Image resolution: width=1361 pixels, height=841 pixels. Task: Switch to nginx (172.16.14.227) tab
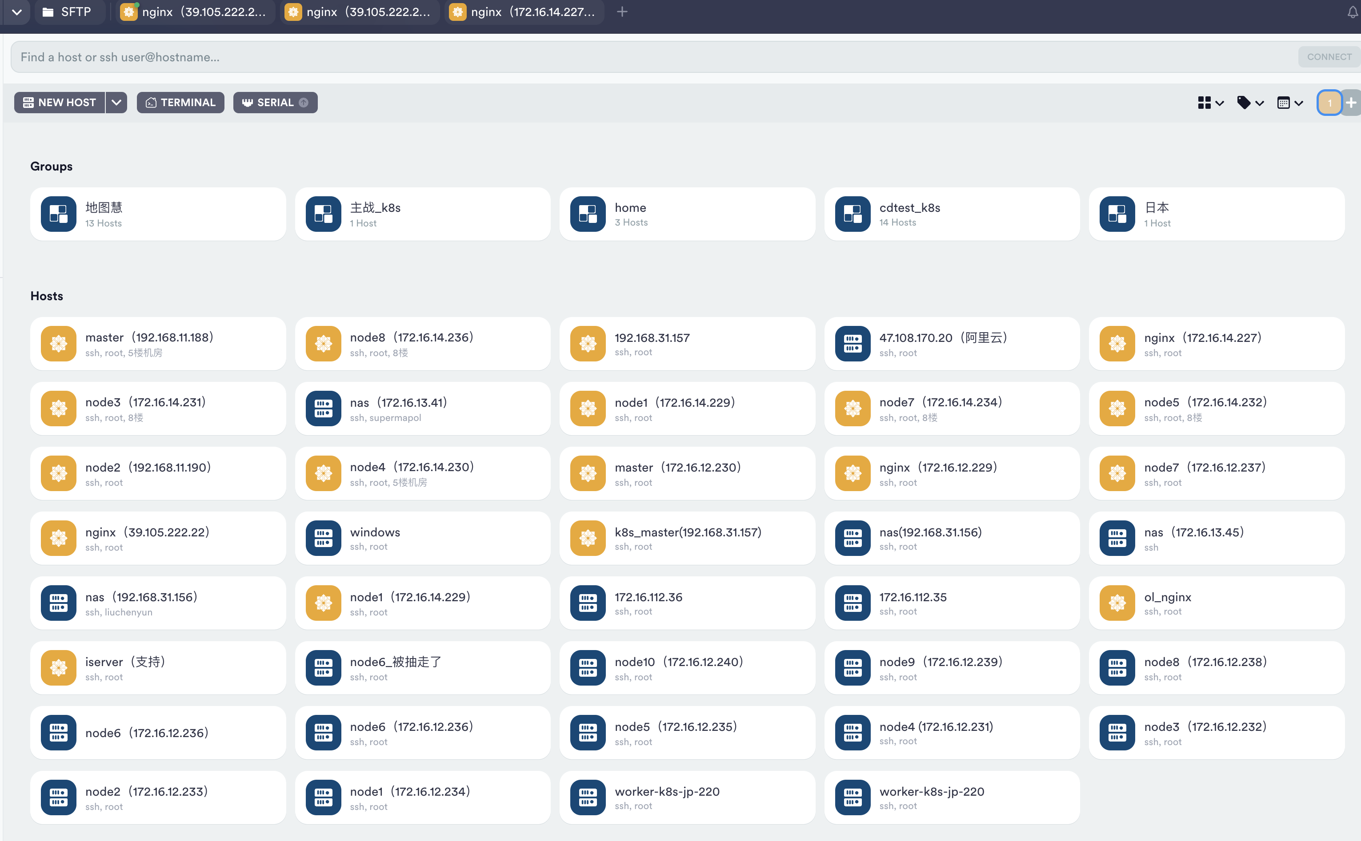tap(525, 12)
